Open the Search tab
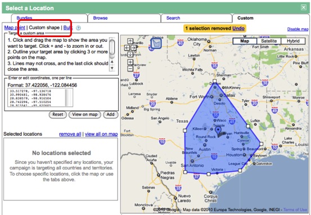 (173, 18)
